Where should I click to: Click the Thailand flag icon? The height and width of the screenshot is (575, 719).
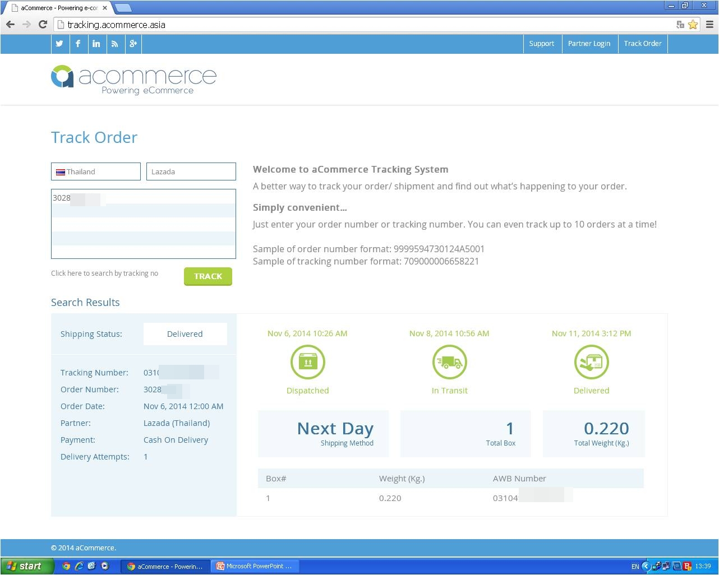click(x=60, y=172)
